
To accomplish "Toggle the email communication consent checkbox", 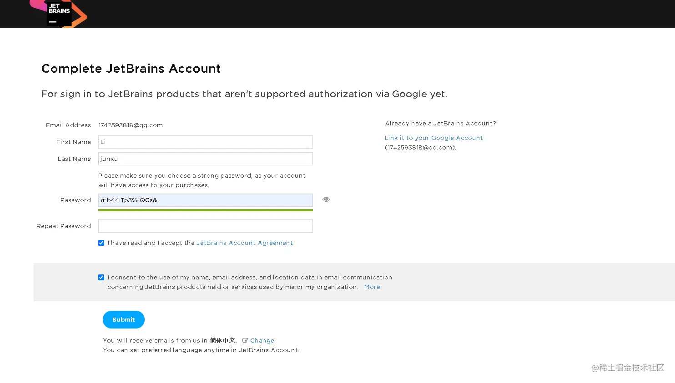I will [x=101, y=278].
